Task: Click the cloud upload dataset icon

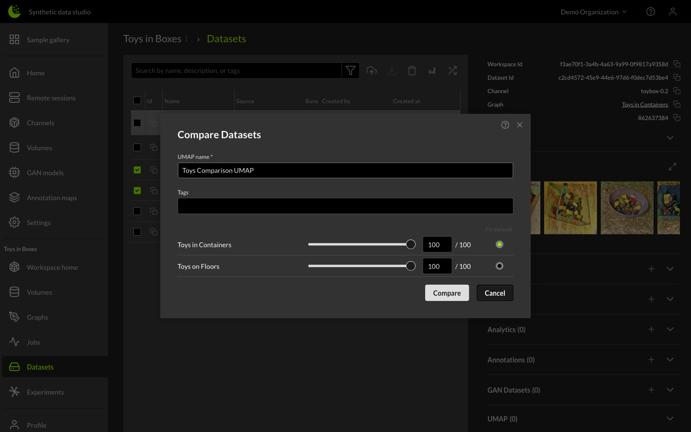Action: [371, 70]
